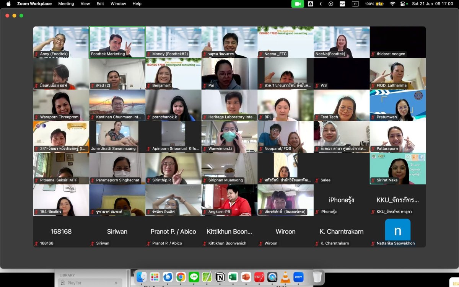Viewport: 459px width, 287px height.
Task: Expand the menu bar hidden-items chevron
Action: 321,4
